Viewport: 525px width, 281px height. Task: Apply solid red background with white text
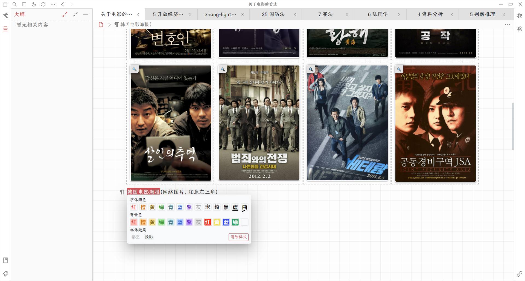point(208,222)
